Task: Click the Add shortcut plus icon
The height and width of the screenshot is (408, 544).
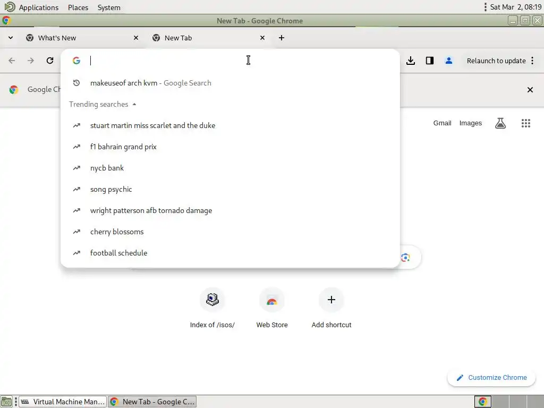Action: 331,300
